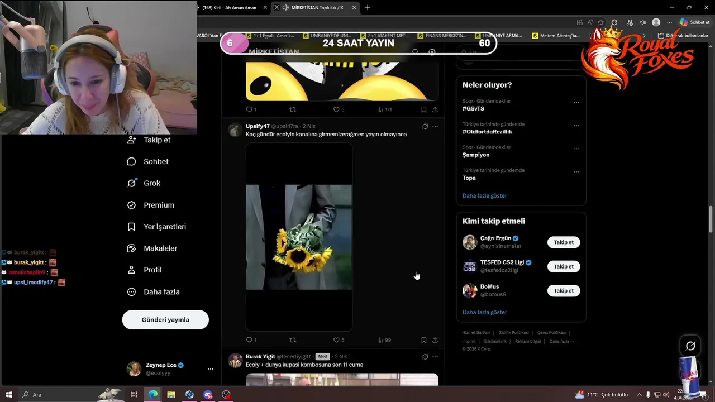Click Sohbet et Copilot button in Edge
Viewport: 715px width, 402px height.
695,22
